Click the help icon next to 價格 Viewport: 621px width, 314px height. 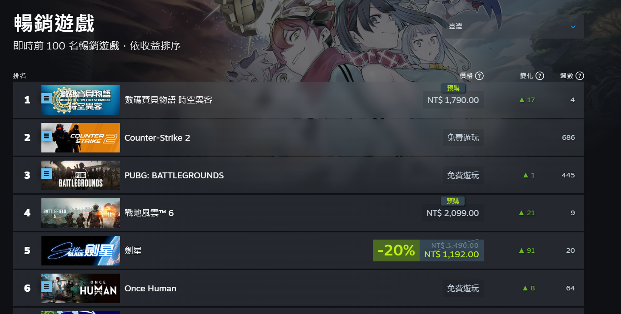click(x=479, y=76)
